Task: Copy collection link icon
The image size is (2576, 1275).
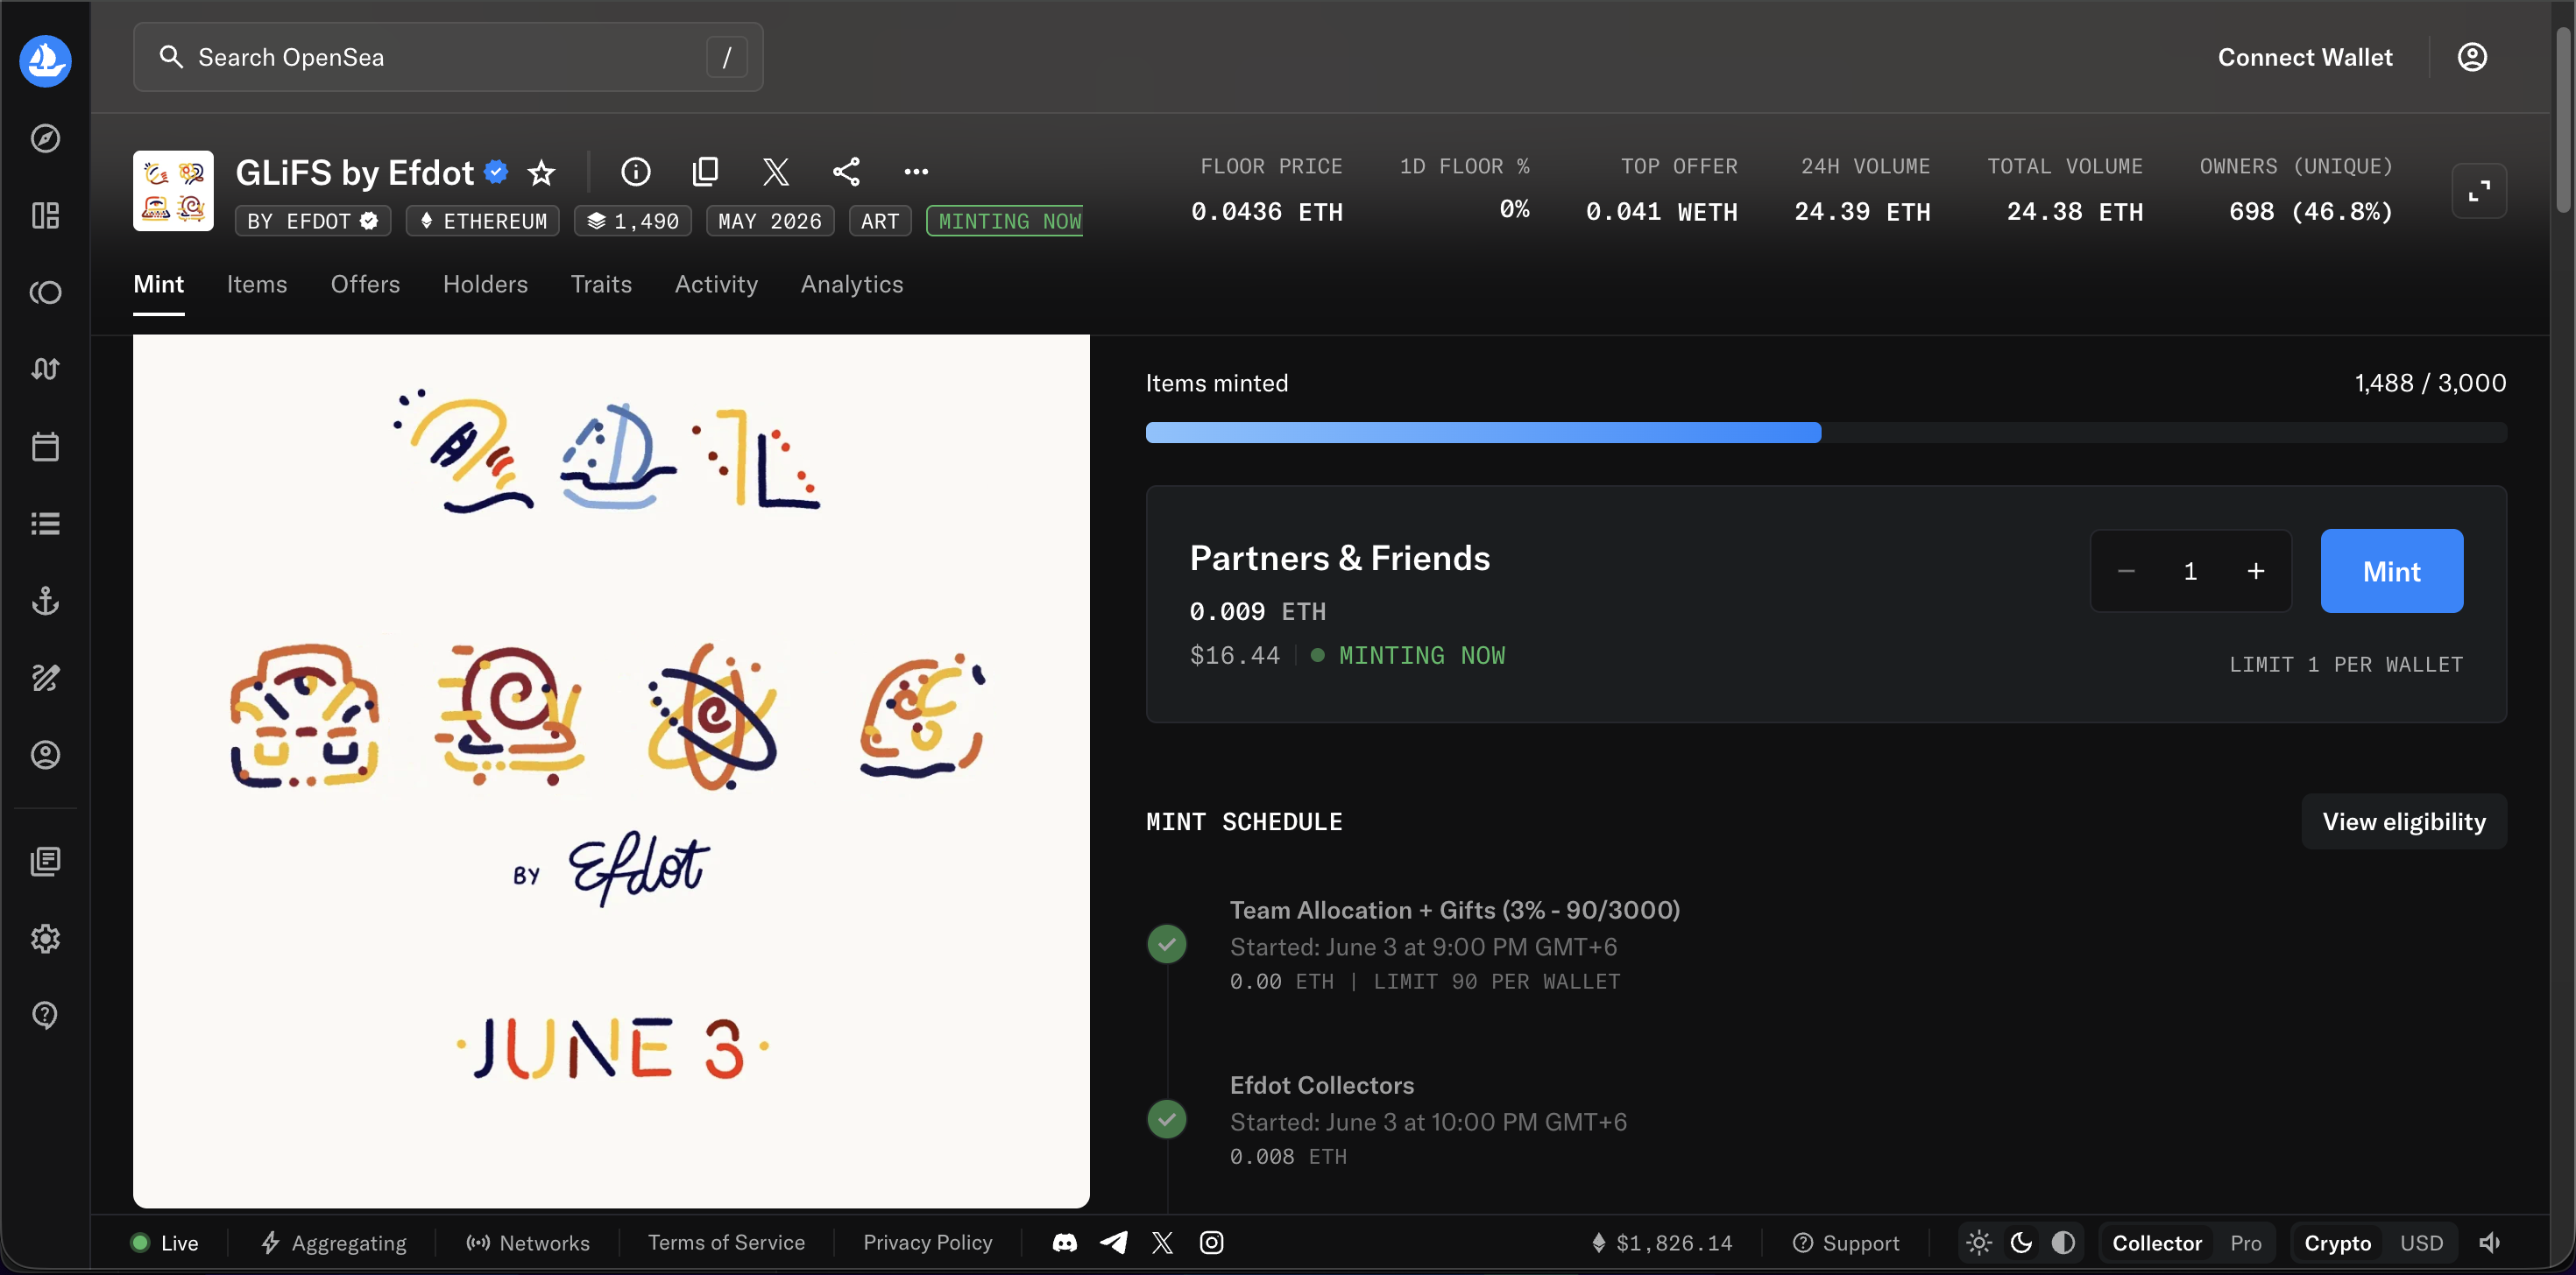Action: click(x=705, y=172)
